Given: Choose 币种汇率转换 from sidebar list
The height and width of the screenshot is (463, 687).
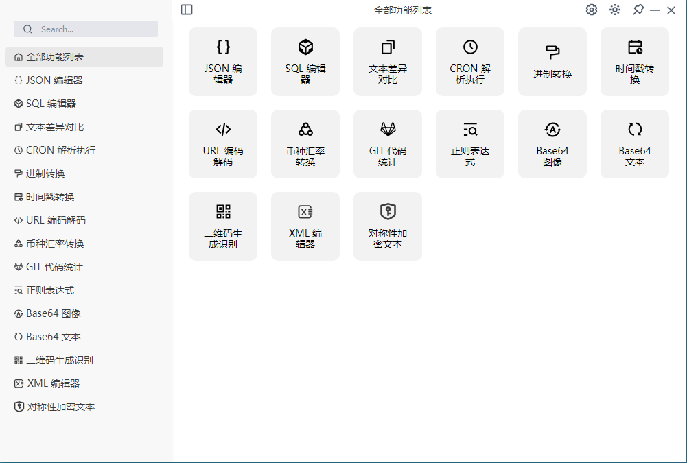Looking at the screenshot, I should click(x=55, y=244).
